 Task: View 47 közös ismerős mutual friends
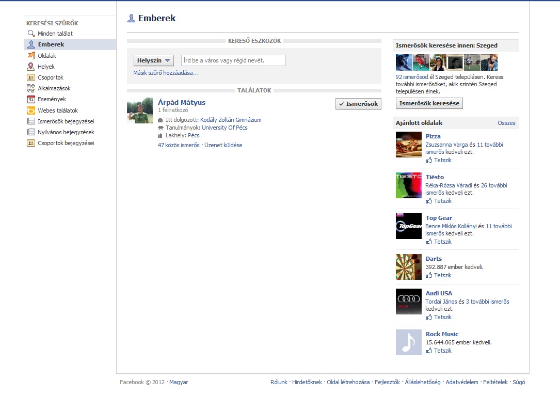pyautogui.click(x=179, y=145)
